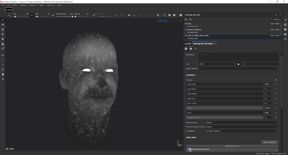This screenshot has height=155, width=288.
Task: Open the Viewport menu
Action: pos(33,5)
